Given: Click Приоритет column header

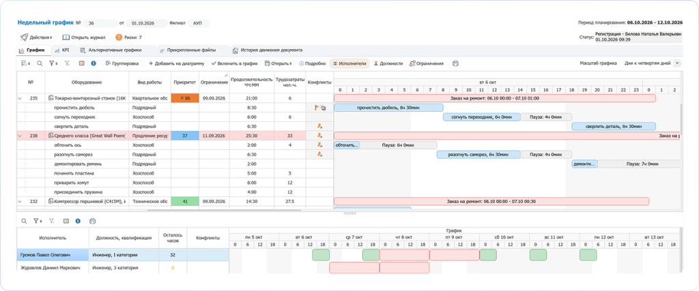Looking at the screenshot, I should 184,82.
